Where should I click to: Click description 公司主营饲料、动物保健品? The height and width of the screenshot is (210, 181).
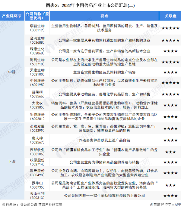pos(104,83)
